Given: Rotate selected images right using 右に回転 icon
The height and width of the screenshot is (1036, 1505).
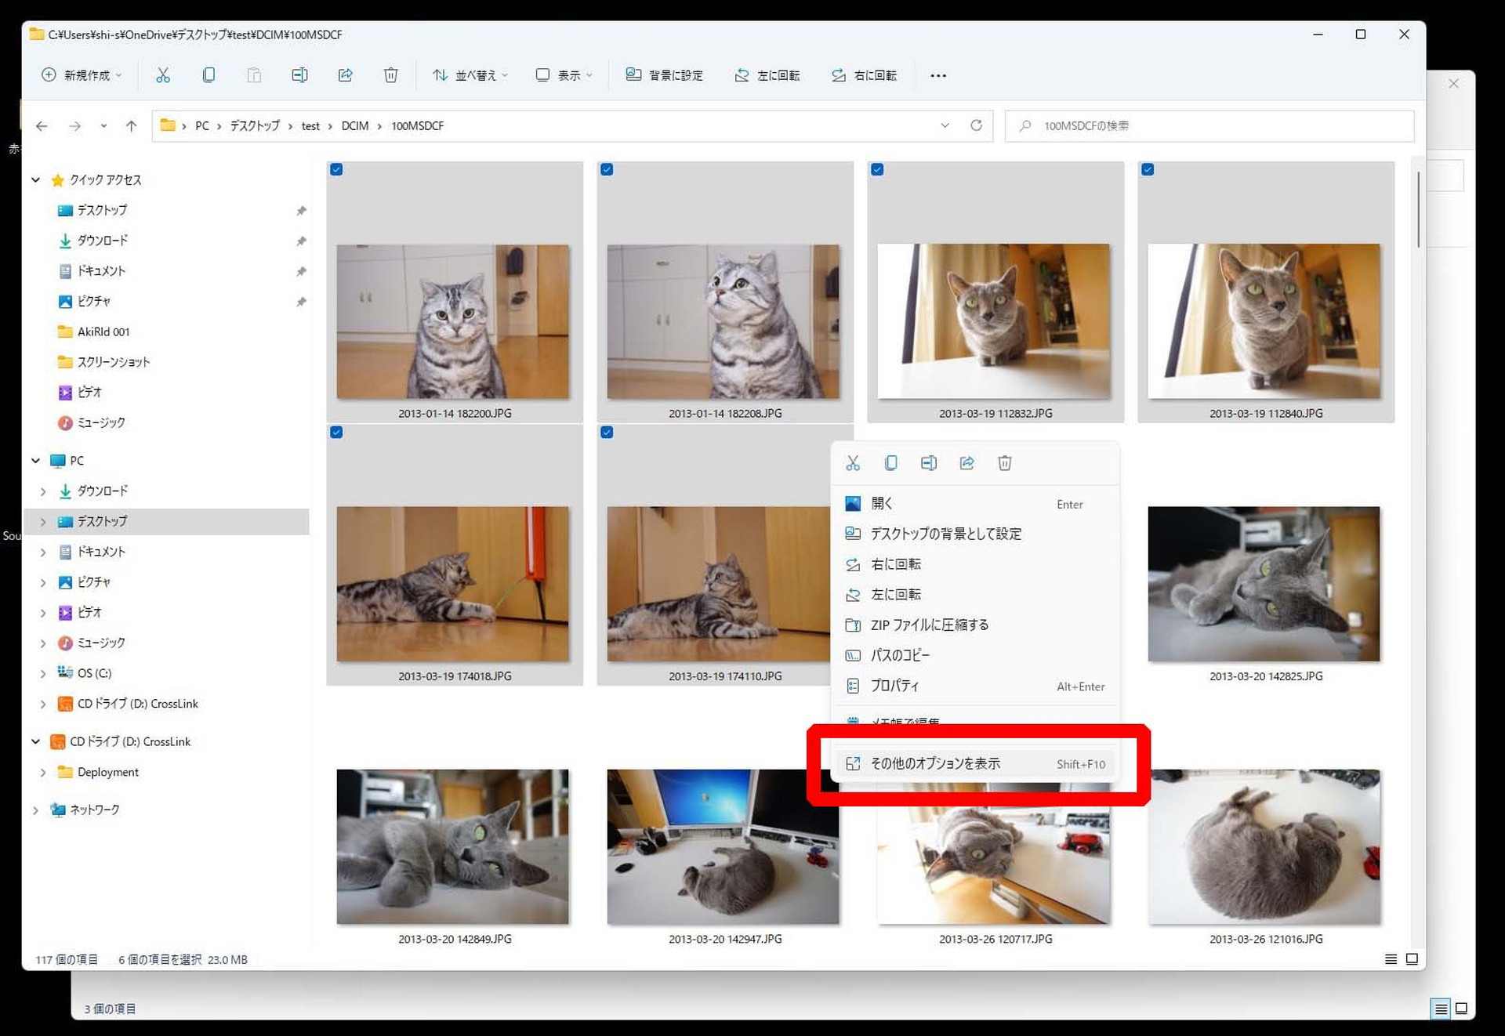Looking at the screenshot, I should (x=863, y=74).
